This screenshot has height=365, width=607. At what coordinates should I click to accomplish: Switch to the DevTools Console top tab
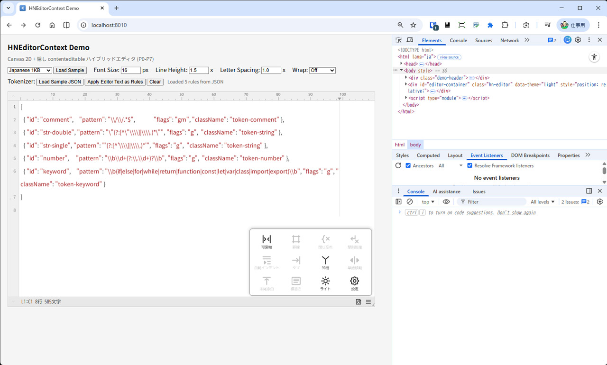coord(458,40)
